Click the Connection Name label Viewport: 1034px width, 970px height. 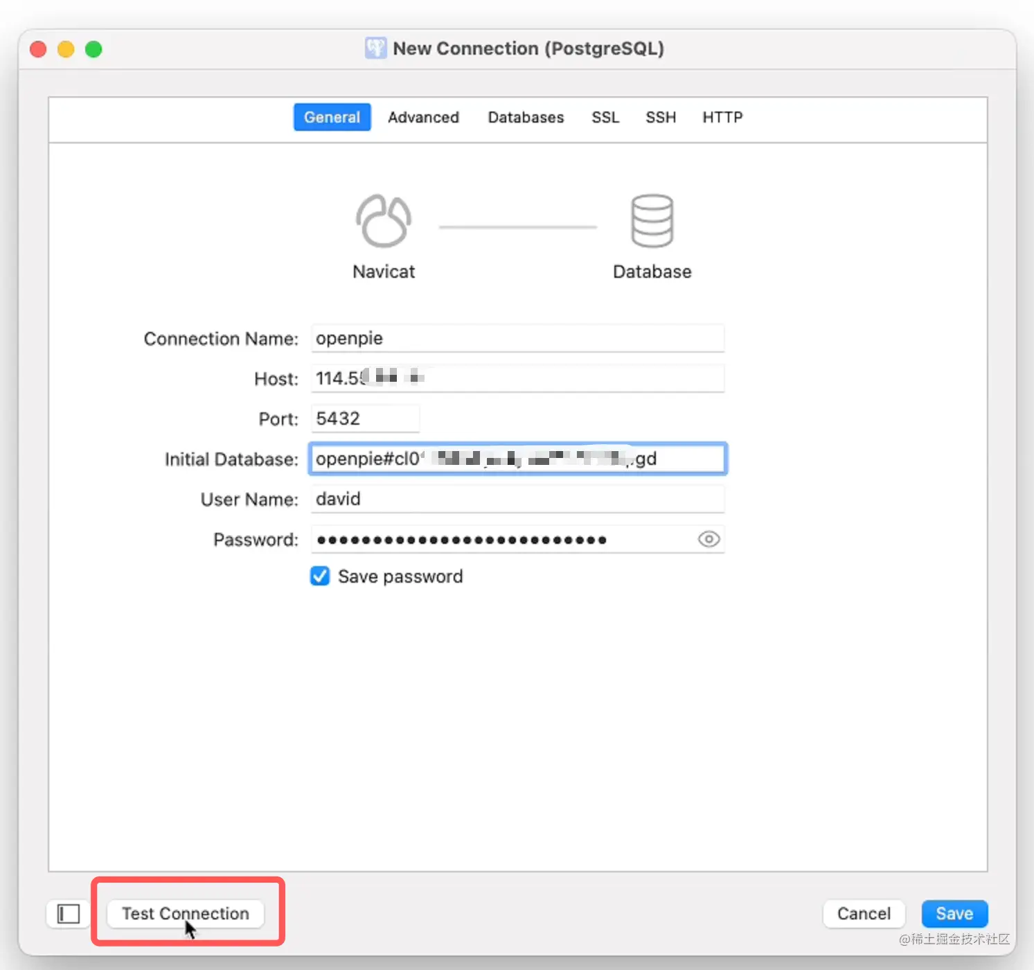click(x=221, y=339)
